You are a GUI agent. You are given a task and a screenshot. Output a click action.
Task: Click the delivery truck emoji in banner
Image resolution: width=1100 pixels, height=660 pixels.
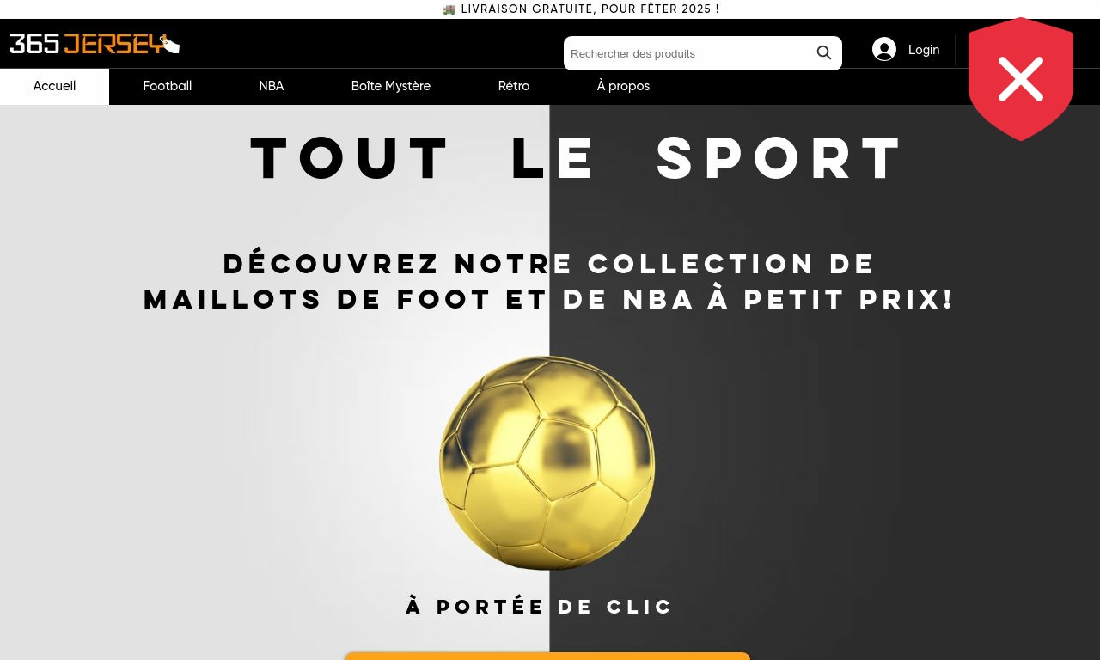[449, 9]
